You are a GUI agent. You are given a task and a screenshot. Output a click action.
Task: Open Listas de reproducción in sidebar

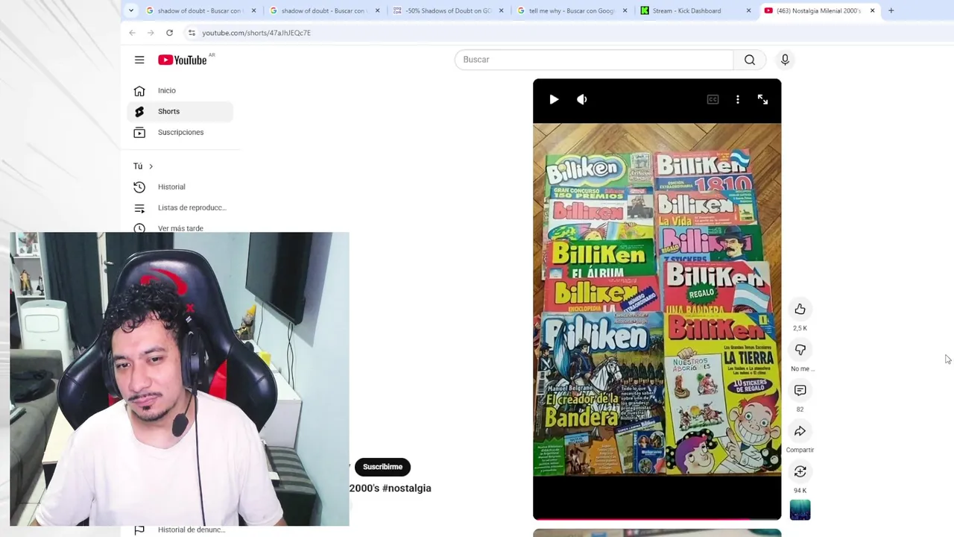tap(181, 207)
